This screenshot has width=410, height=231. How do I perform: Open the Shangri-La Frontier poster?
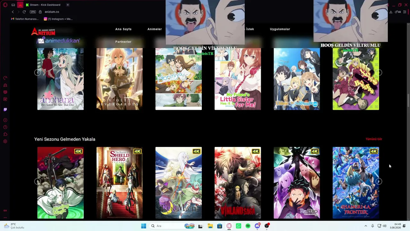coord(356,183)
